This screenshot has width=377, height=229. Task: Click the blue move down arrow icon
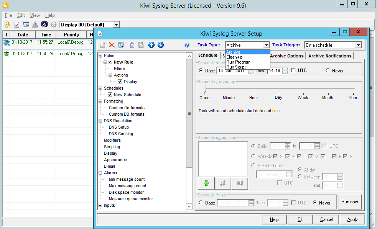(161, 45)
